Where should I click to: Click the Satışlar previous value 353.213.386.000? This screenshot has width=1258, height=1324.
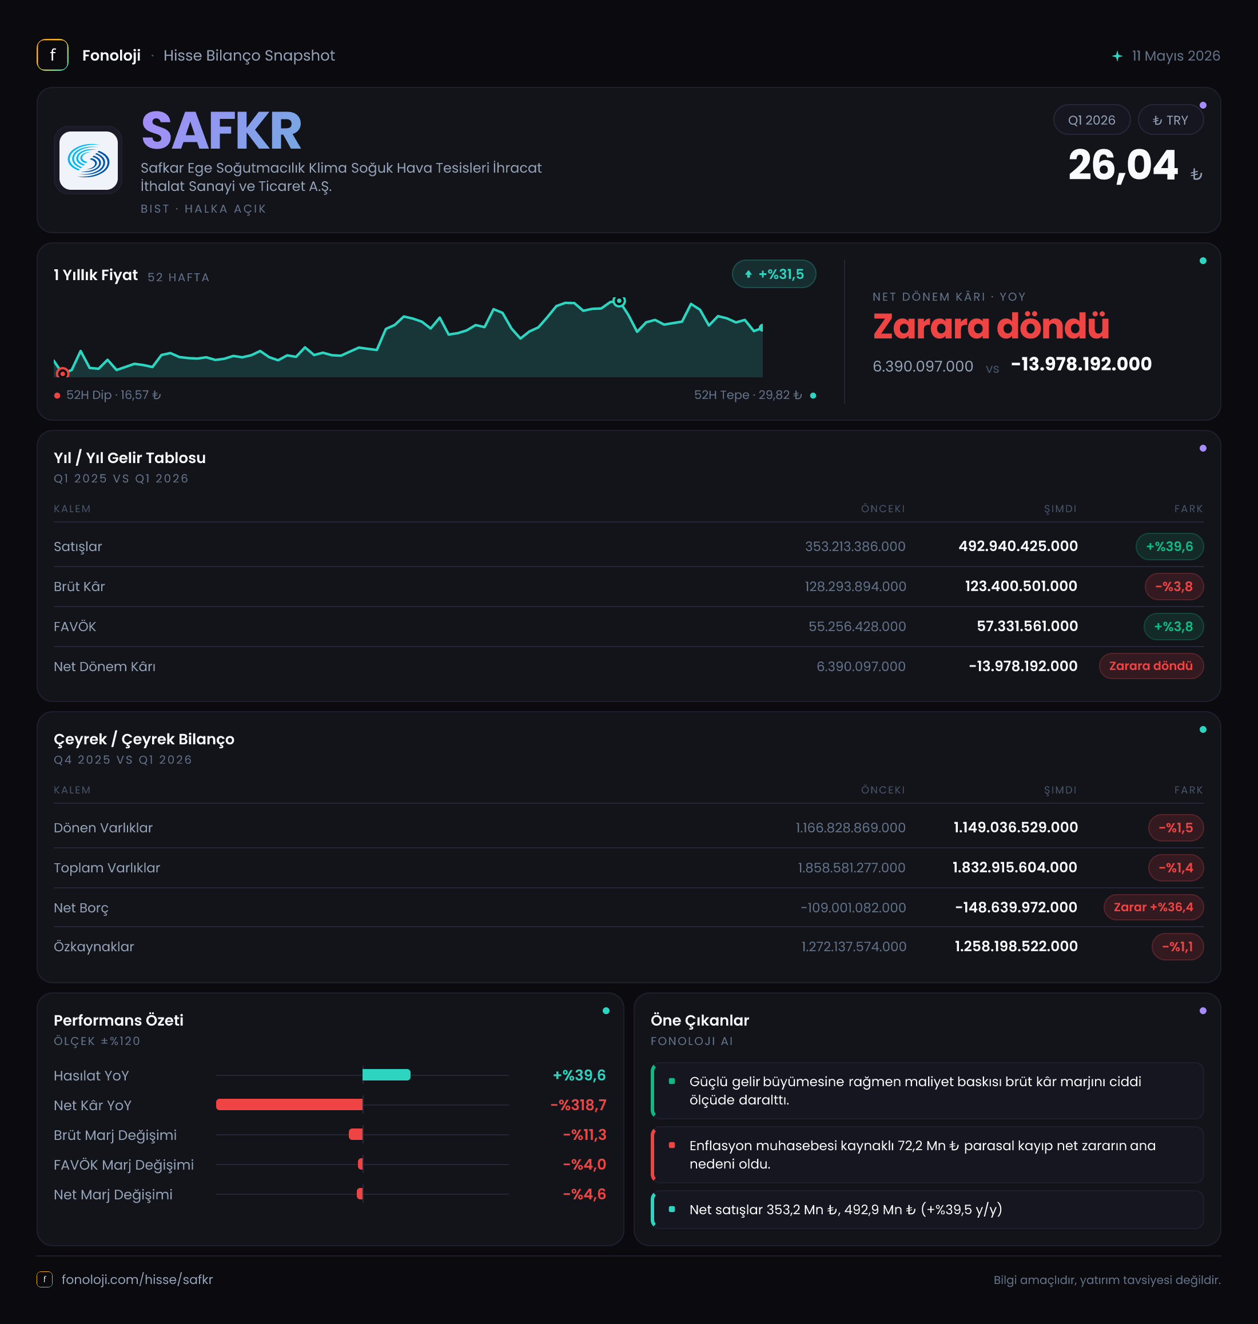pyautogui.click(x=855, y=547)
